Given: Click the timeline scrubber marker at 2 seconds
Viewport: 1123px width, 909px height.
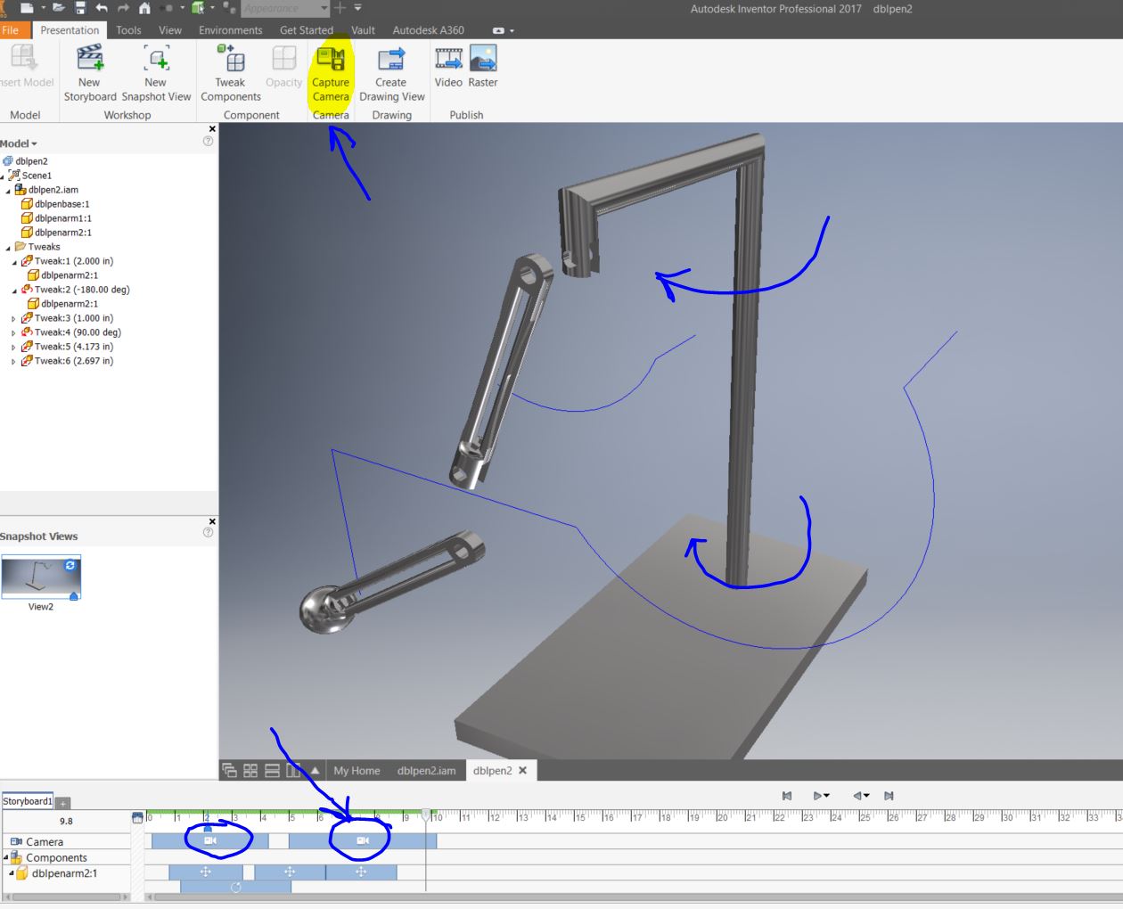Looking at the screenshot, I should [x=208, y=827].
